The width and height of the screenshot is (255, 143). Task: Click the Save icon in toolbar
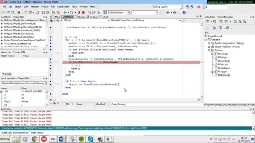(37, 12)
